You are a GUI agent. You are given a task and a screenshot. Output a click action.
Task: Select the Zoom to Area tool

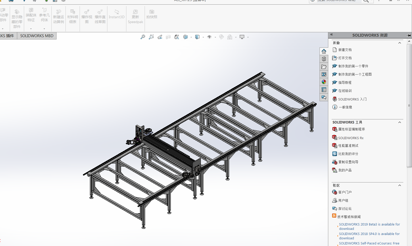(x=151, y=37)
